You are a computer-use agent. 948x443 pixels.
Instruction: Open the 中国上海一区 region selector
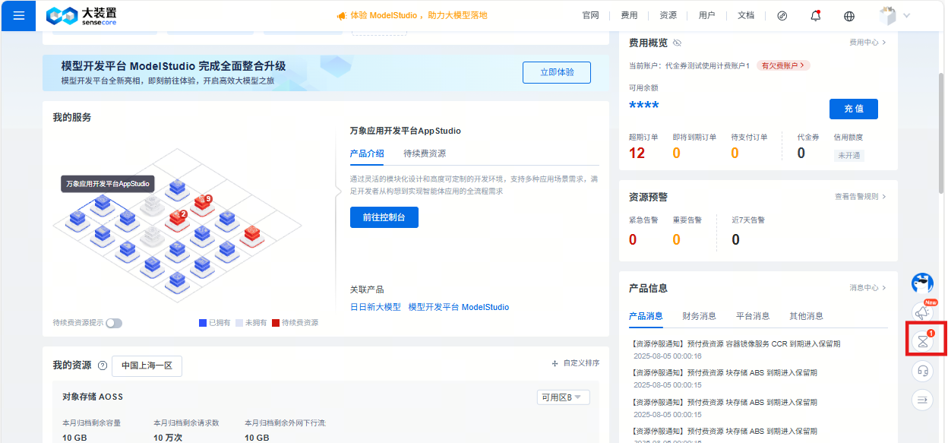tap(147, 365)
